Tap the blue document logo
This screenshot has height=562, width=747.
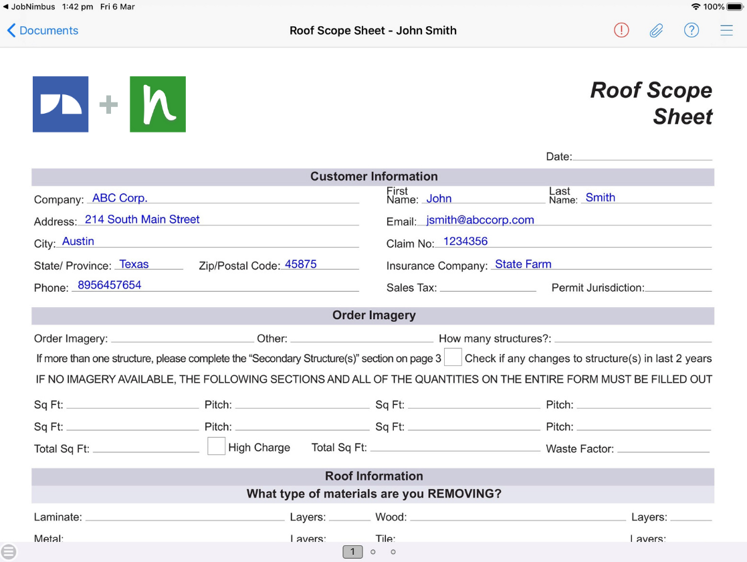point(60,104)
